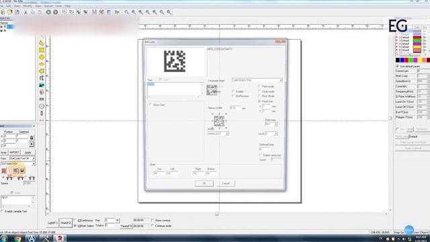Toggle the Mark Select checkbox
Image resolution: width=430 pixels, height=242 pixels.
[x=75, y=226]
